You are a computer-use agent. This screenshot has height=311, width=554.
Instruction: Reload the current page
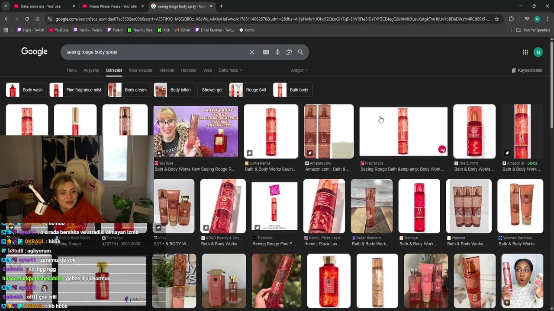27,19
